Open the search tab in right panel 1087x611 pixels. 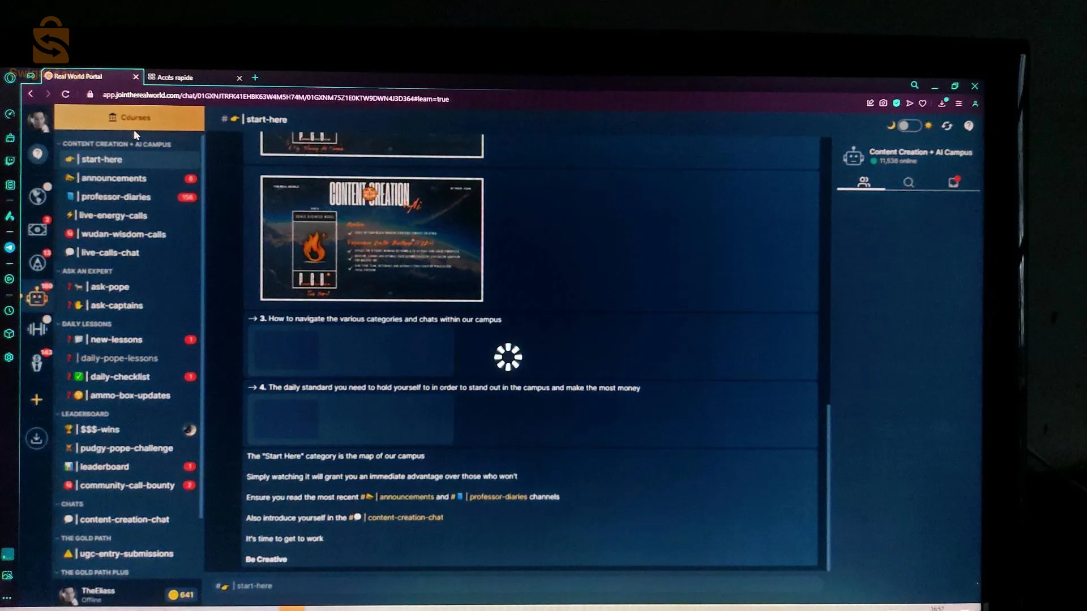click(x=908, y=182)
